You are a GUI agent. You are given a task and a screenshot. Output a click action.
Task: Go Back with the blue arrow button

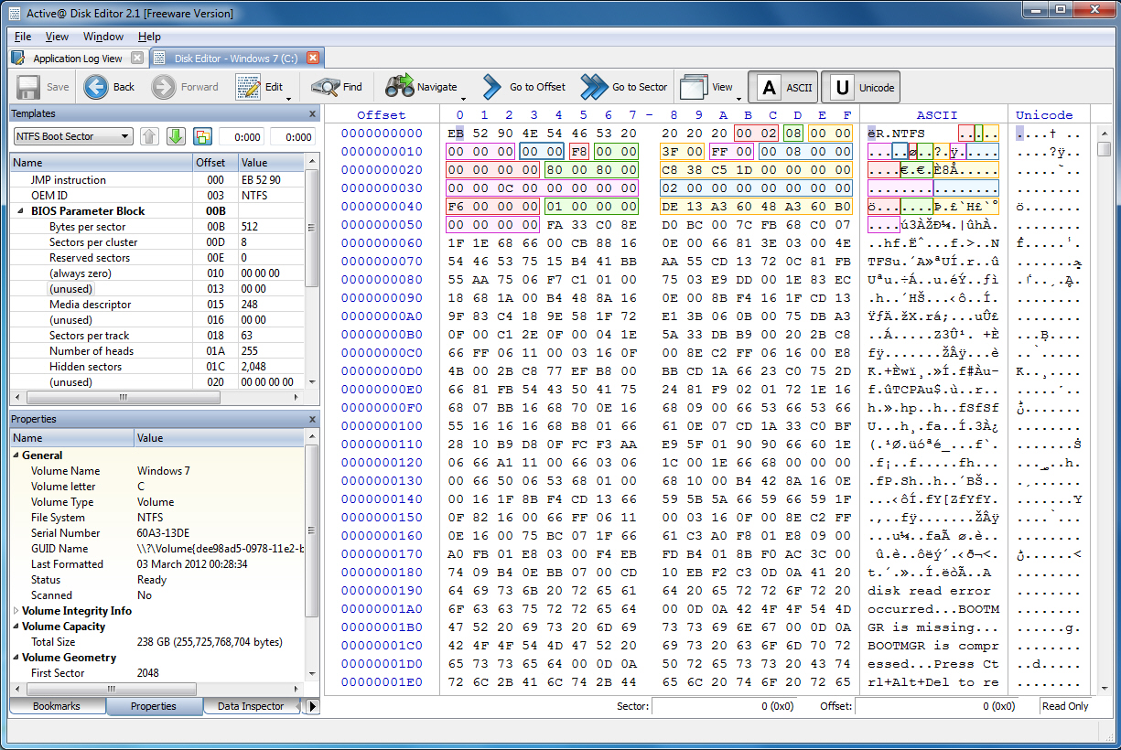click(x=96, y=87)
